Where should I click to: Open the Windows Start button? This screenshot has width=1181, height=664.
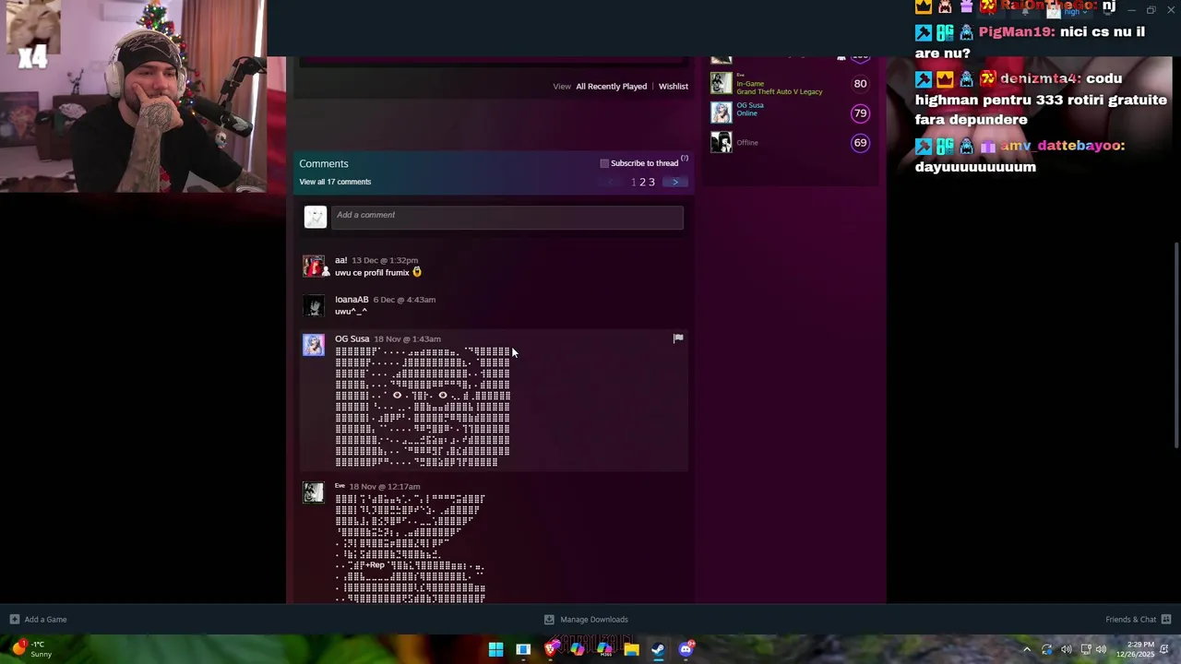pyautogui.click(x=495, y=649)
